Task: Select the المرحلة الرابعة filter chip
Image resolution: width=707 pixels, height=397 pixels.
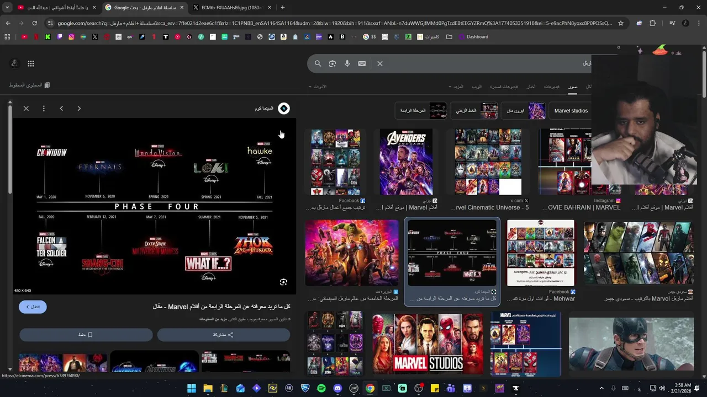Action: [x=421, y=111]
